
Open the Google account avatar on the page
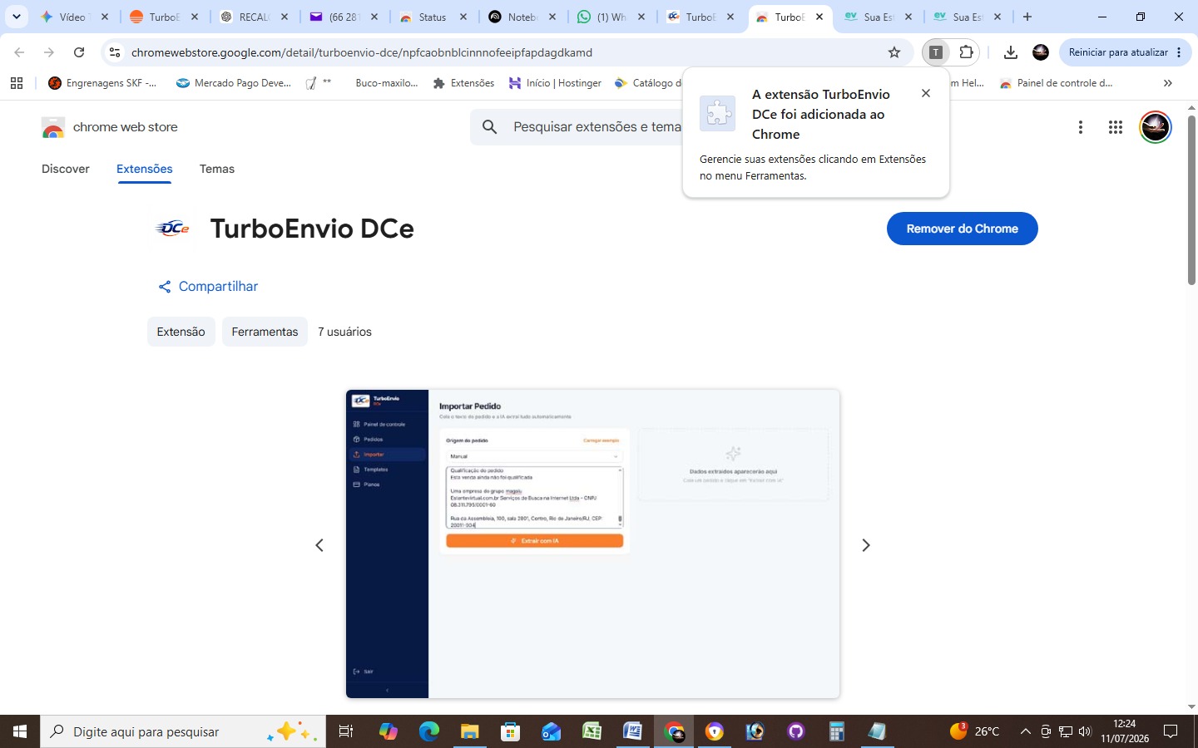(1155, 127)
